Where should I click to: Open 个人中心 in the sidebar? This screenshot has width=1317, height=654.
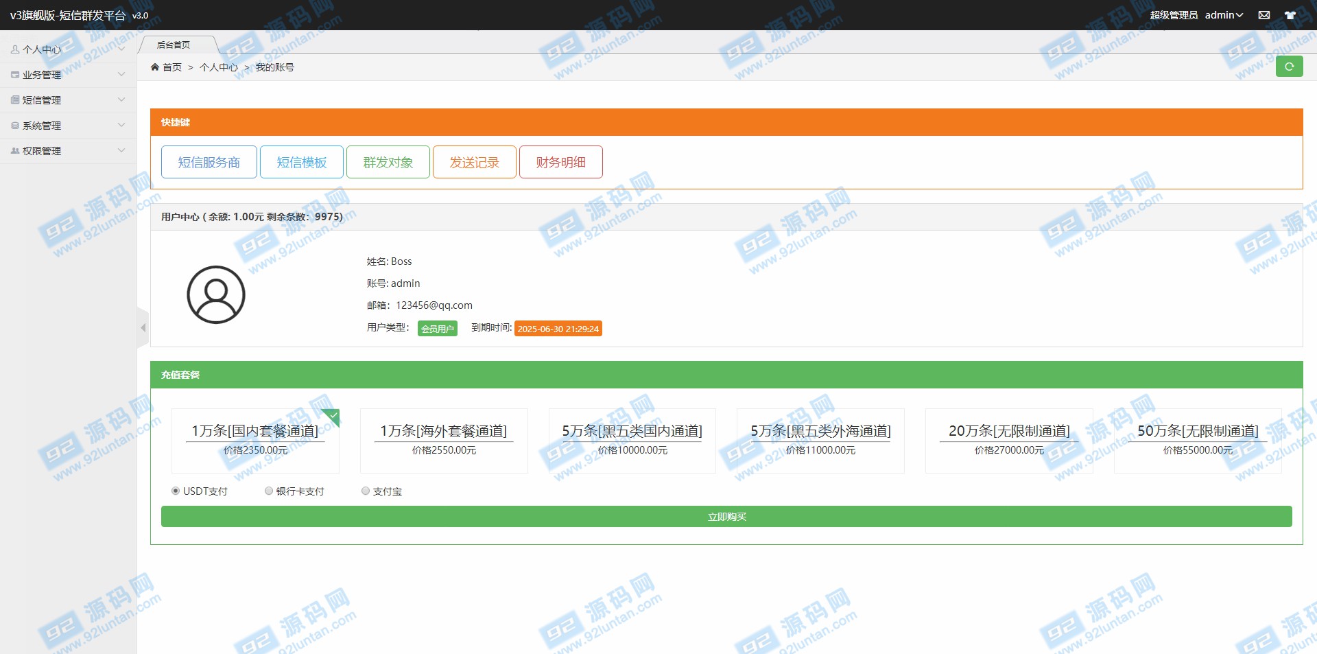68,49
